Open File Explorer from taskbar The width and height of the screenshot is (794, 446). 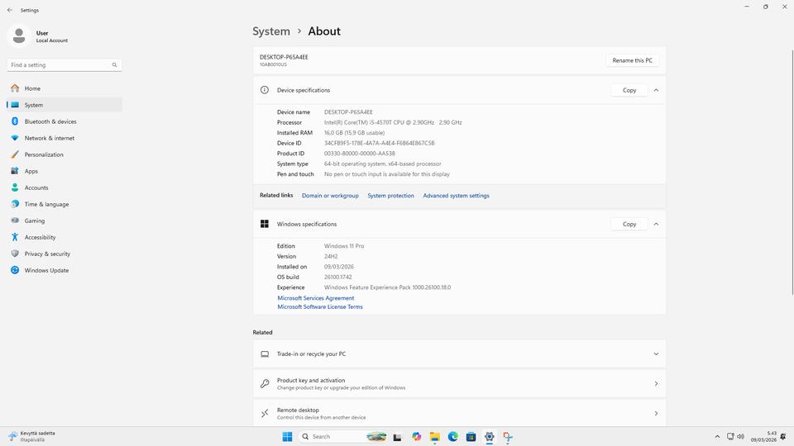coord(435,436)
